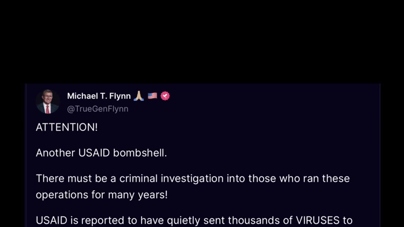Click Michael T. Flynn's profile avatar

click(x=48, y=102)
